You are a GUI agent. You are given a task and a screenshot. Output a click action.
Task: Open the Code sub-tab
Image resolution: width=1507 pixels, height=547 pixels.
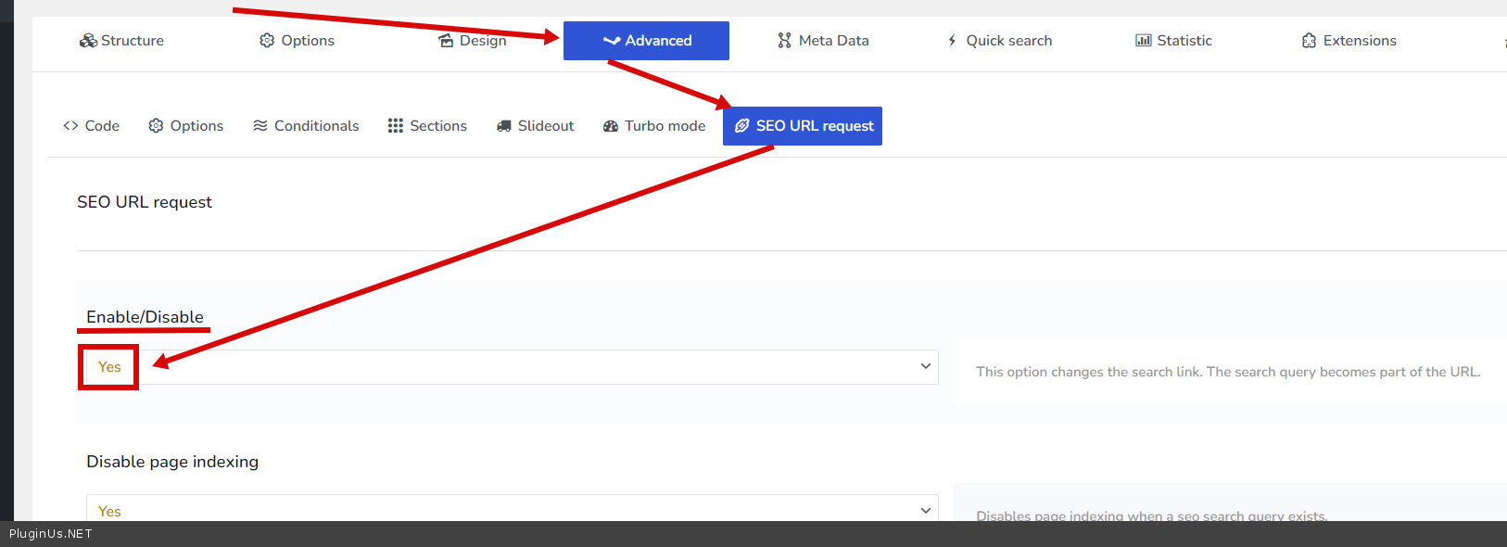(92, 126)
